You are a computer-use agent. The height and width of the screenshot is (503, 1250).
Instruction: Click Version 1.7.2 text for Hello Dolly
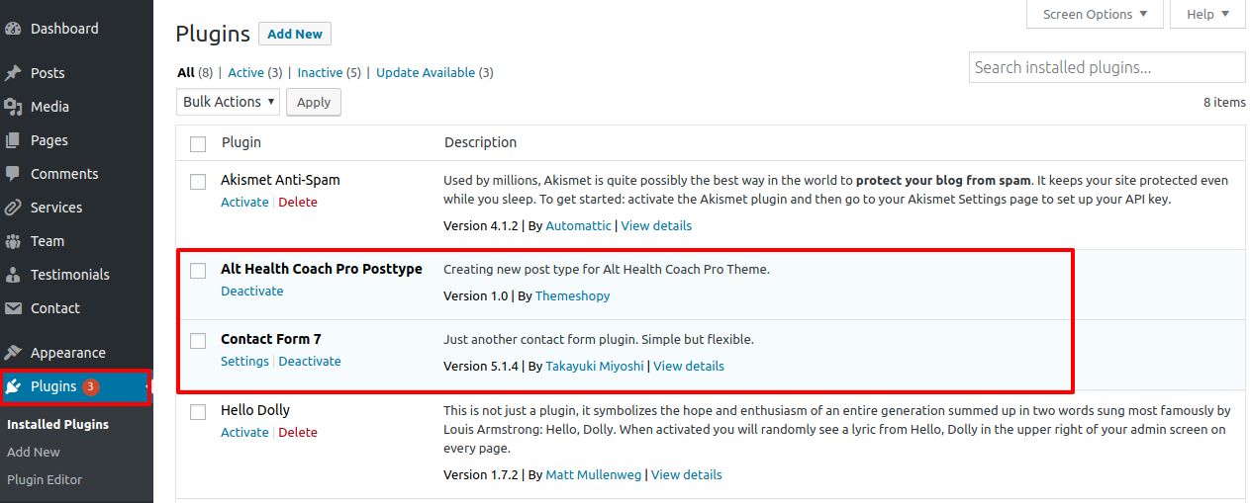(481, 474)
